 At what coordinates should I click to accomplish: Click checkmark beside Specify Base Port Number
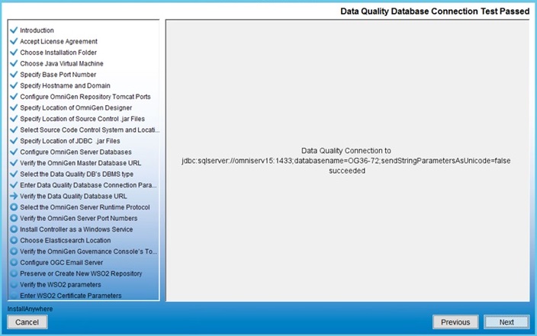coord(14,74)
